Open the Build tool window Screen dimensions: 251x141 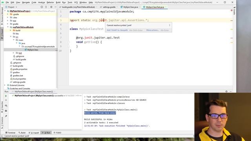click(22, 133)
